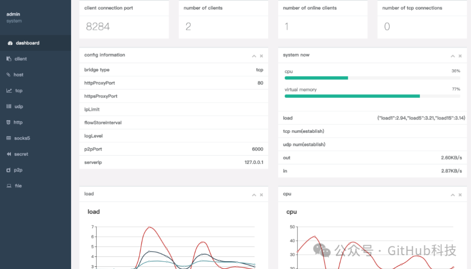Collapse the config information panel

point(254,56)
